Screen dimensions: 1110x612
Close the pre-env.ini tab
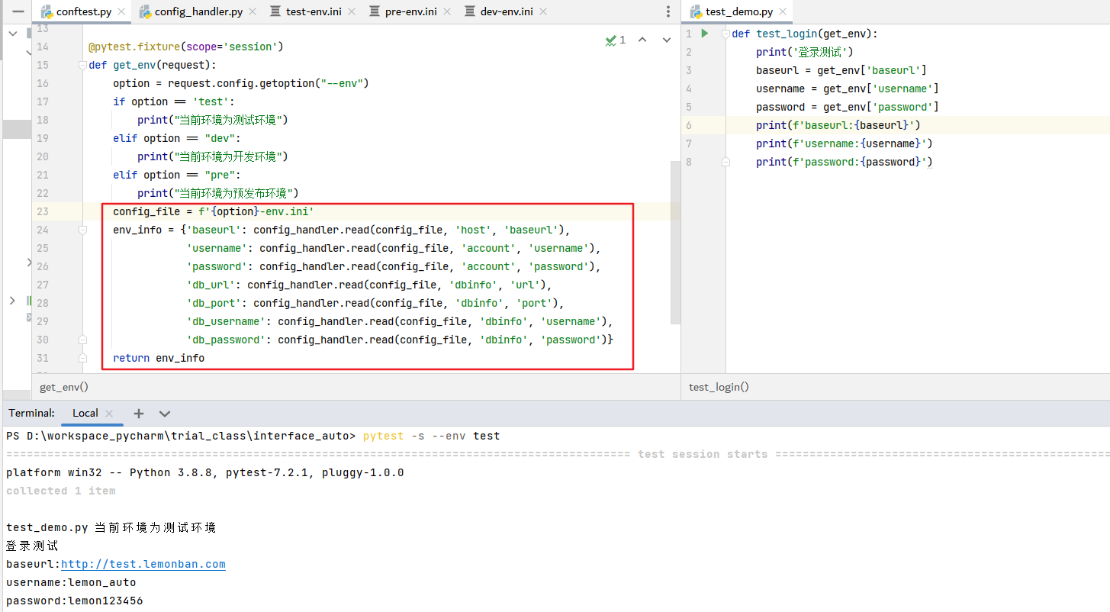(448, 12)
